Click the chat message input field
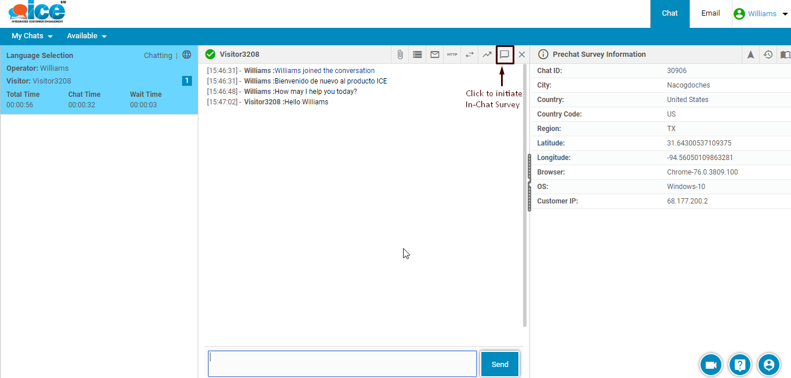Image resolution: width=791 pixels, height=378 pixels. (342, 364)
